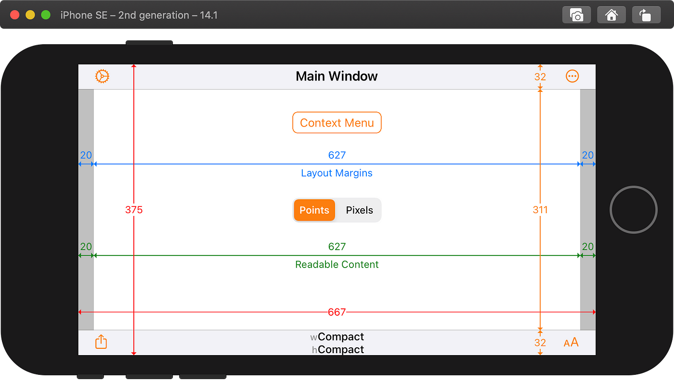Tap the text size AA icon

click(571, 343)
